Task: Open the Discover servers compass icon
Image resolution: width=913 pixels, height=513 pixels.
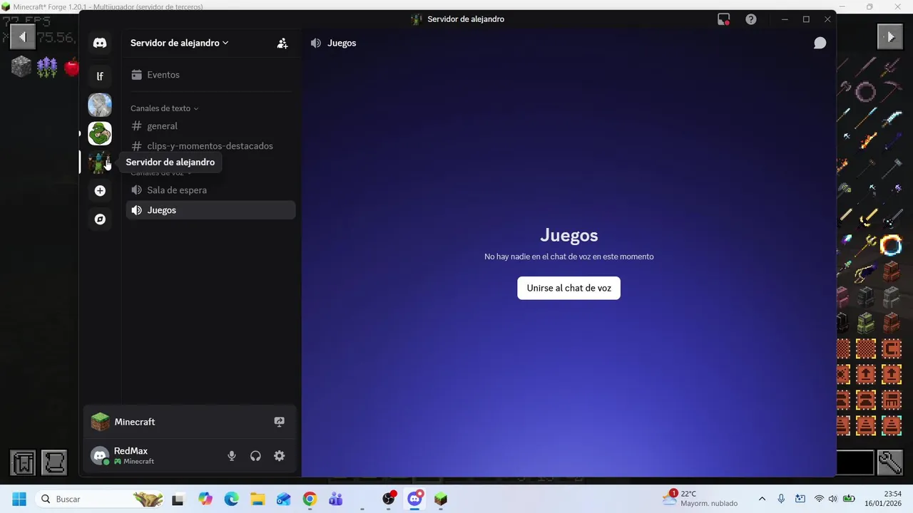Action: [x=100, y=219]
